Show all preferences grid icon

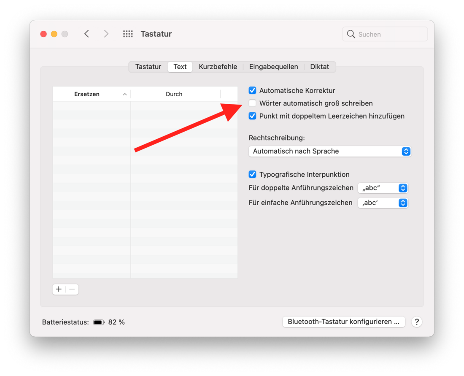128,34
